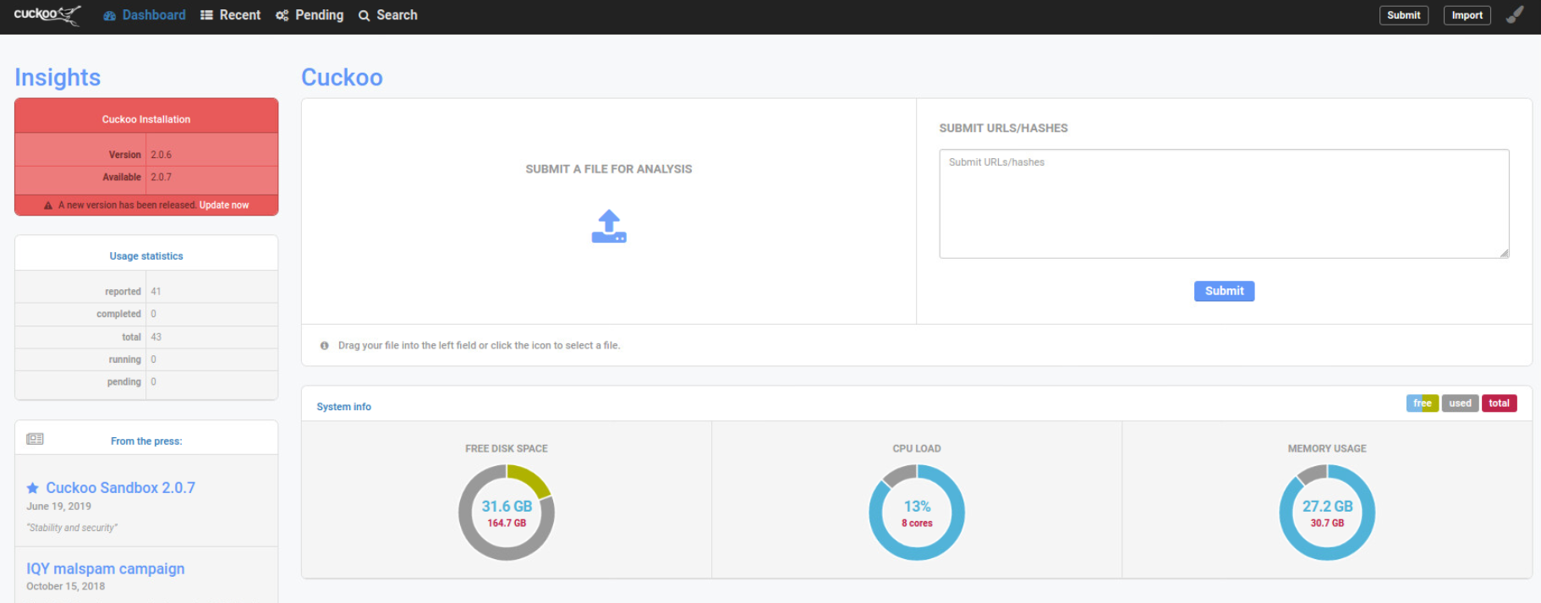
Task: Click the top-bar Submit button
Action: pos(1403,15)
